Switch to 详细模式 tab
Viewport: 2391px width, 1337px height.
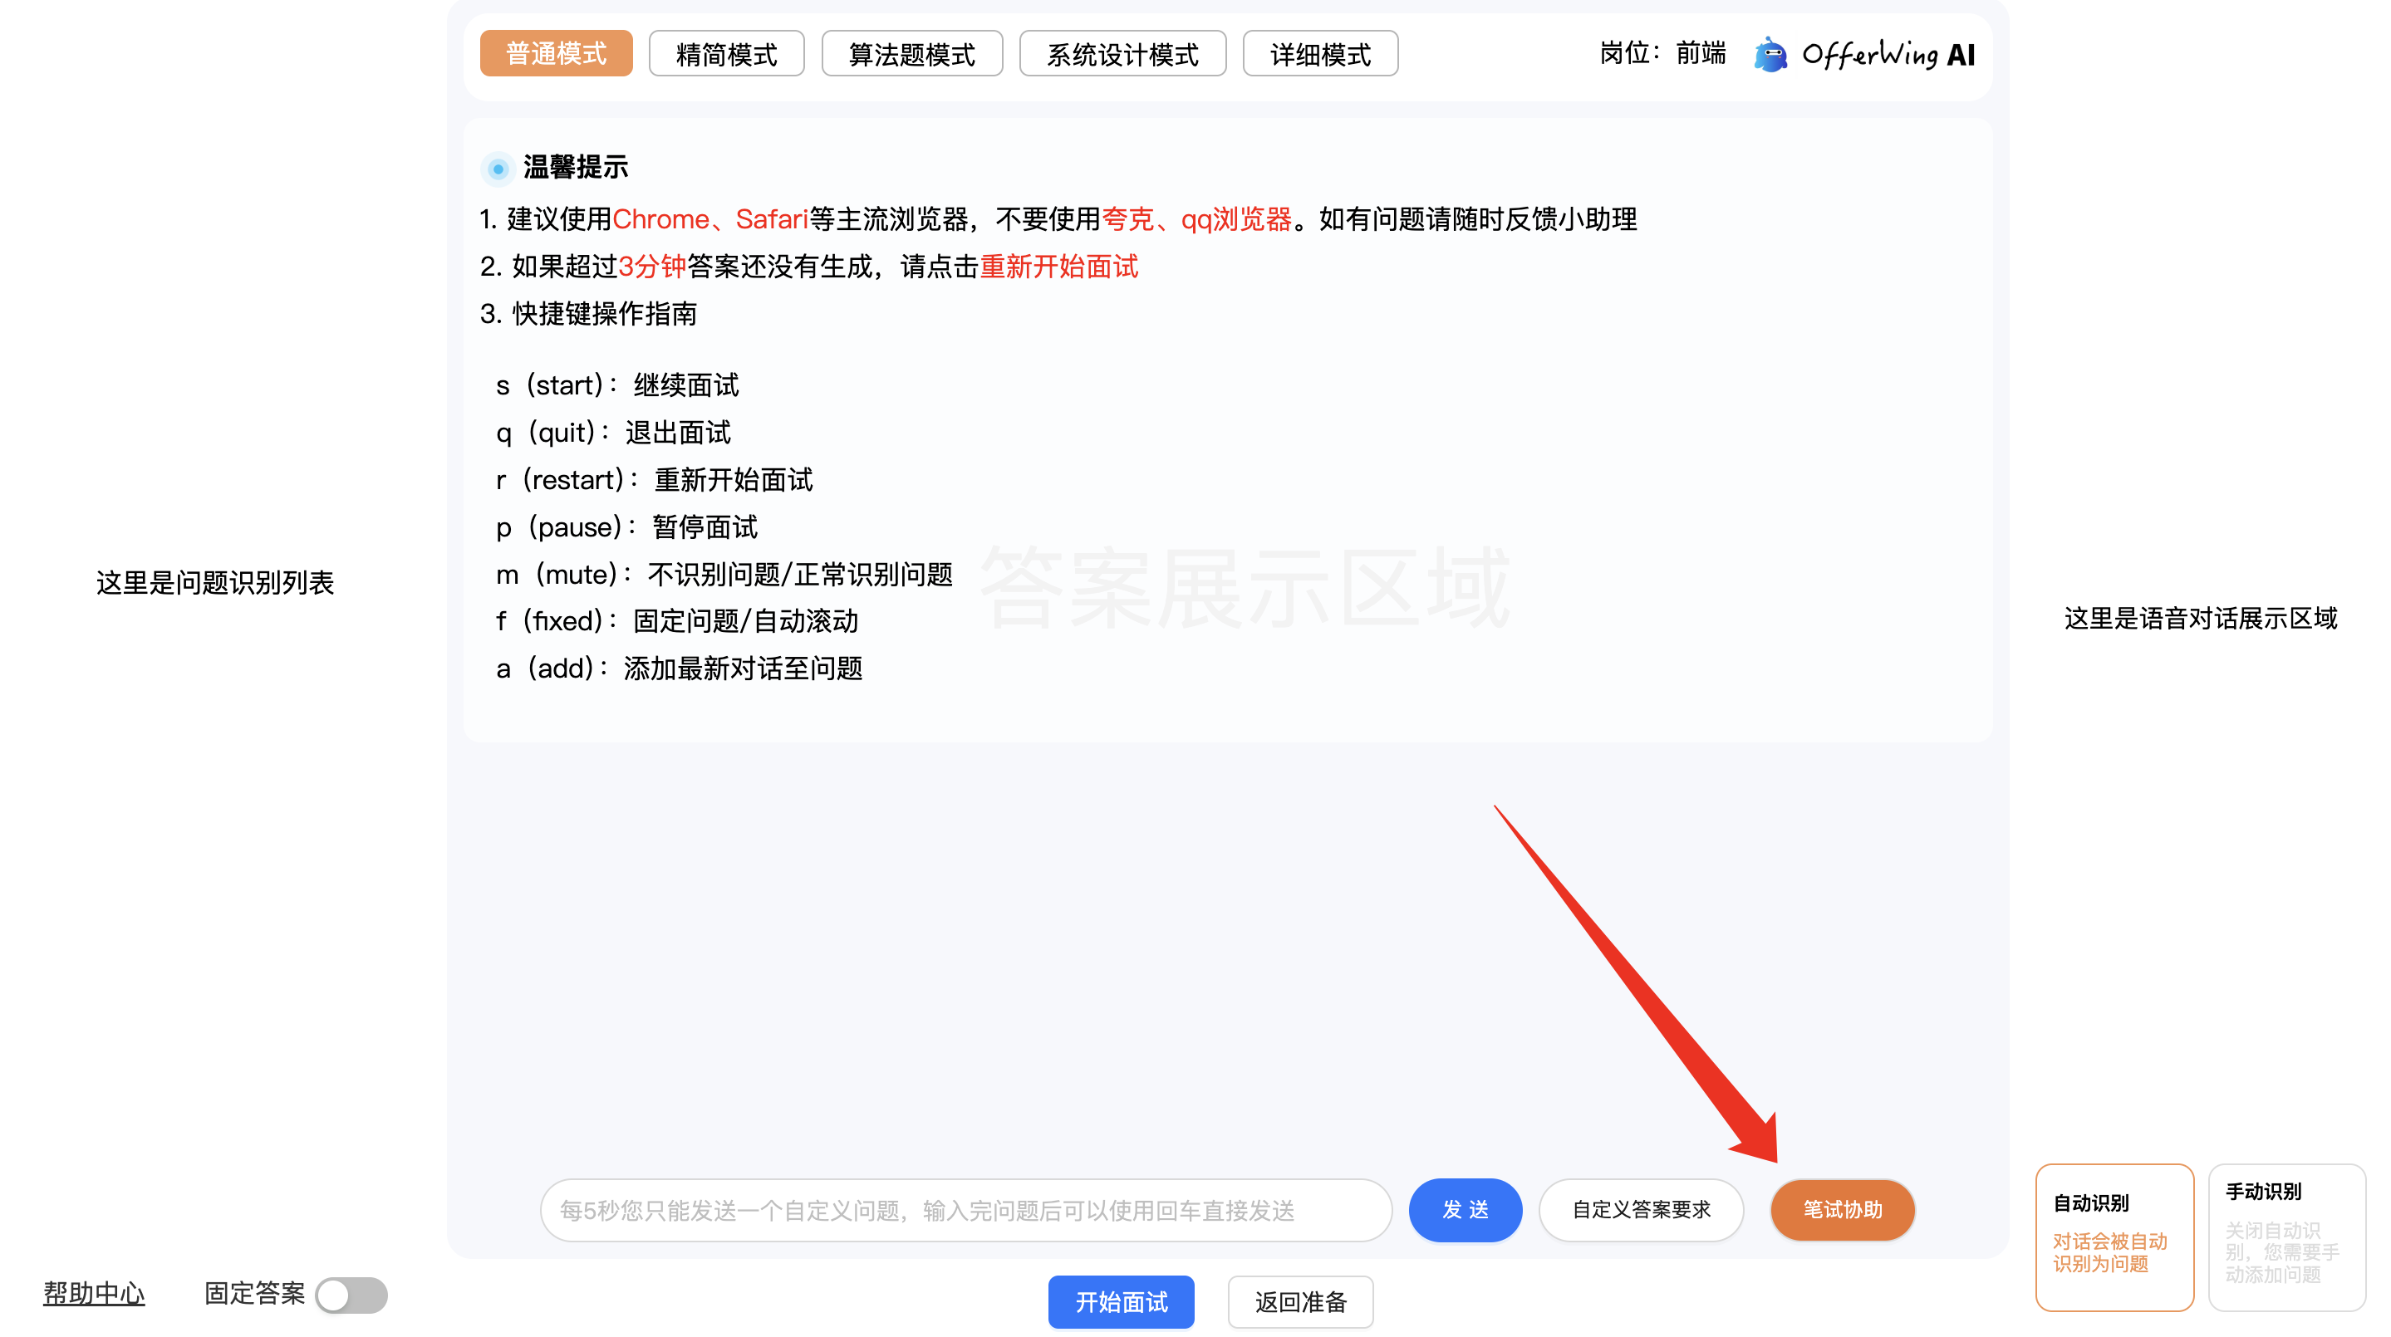(x=1319, y=54)
